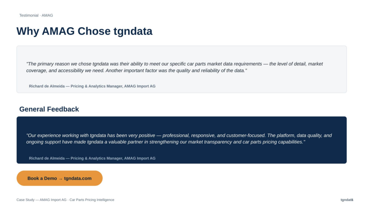Click 'AMAG Import AG' in the navy card attribution

[140, 158]
